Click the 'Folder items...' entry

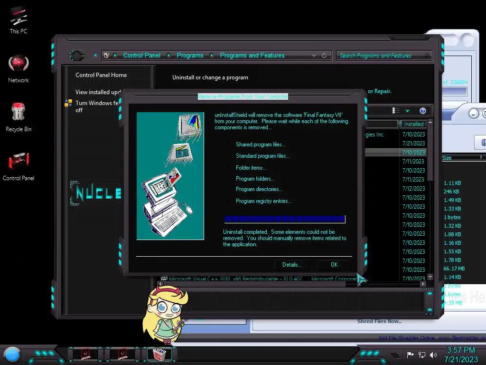[x=251, y=168]
